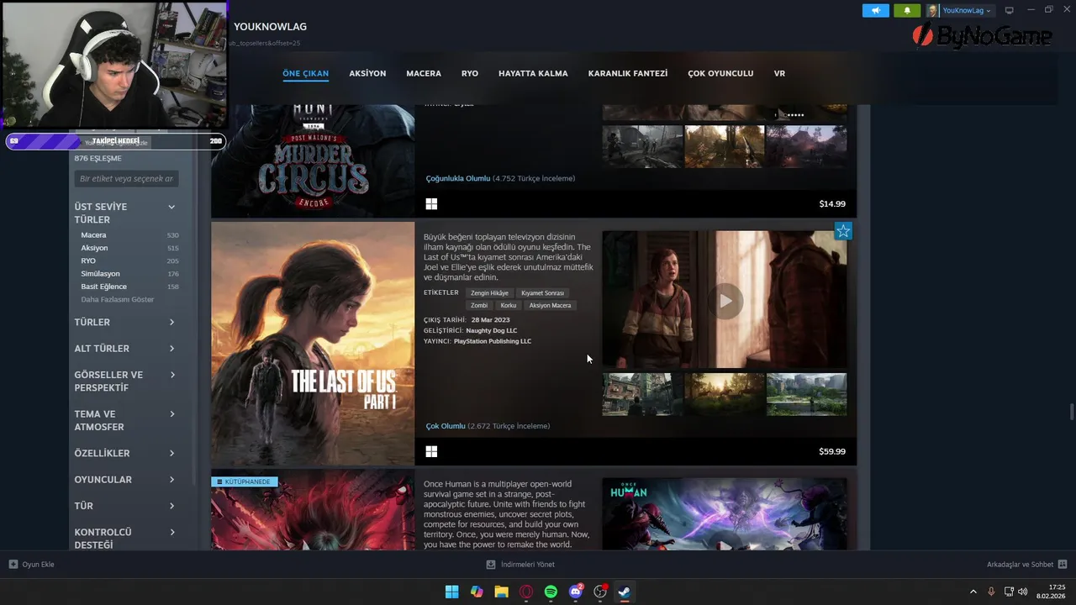Viewport: 1076px width, 605px height.
Task: Toggle Big Picture mode monitor icon
Action: [x=1010, y=11]
